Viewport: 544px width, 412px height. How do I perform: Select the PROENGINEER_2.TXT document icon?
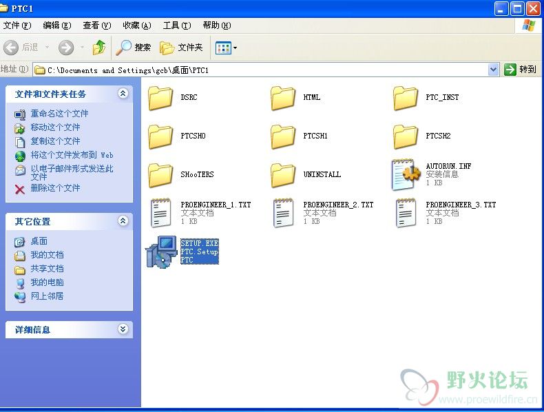tap(284, 213)
